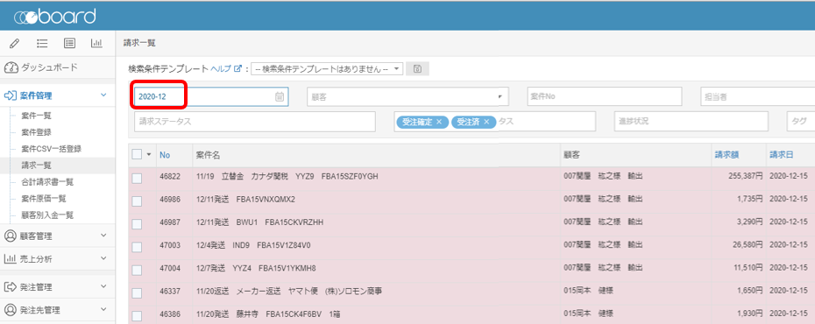Open the 検索条件テンプレート dropdown
This screenshot has height=324, width=815.
pos(327,69)
